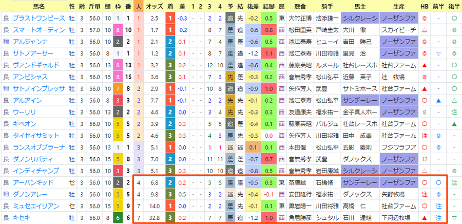Viewport: 462px width, 224px height.
Task: Select owner 吉田 勝己 cell
Action: (360, 42)
